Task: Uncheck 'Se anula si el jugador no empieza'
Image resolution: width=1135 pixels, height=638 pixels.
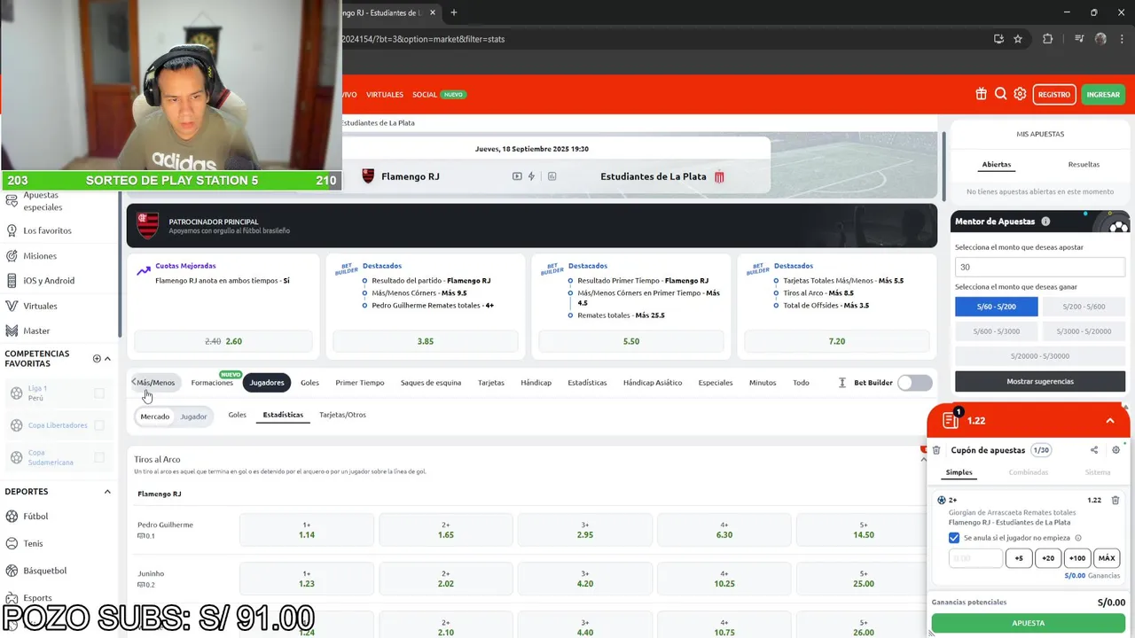Action: pyautogui.click(x=954, y=538)
